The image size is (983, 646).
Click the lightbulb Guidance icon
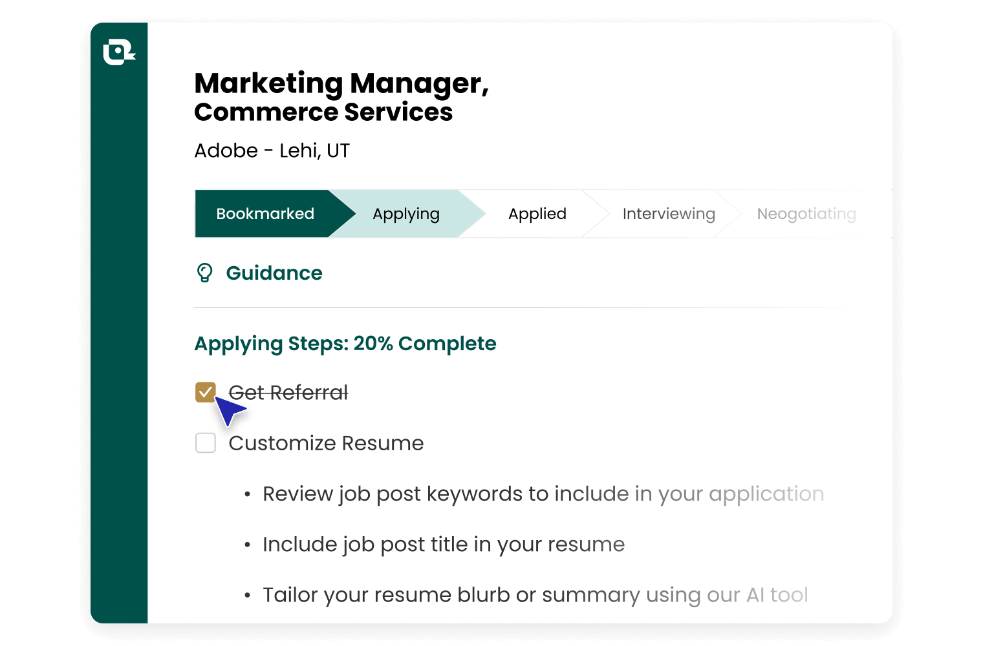pos(206,273)
